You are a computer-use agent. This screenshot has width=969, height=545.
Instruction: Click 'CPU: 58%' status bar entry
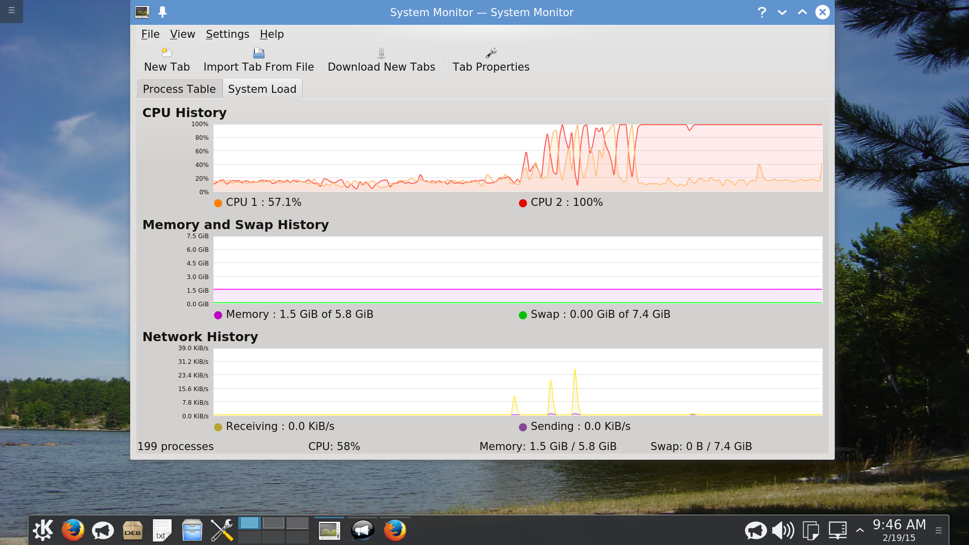click(x=334, y=446)
